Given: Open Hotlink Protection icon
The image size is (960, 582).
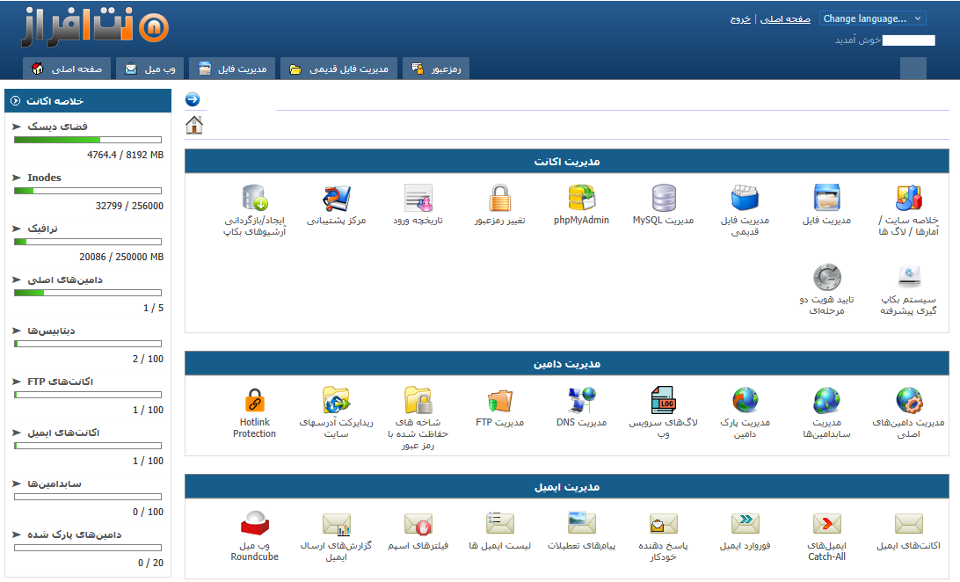Looking at the screenshot, I should tap(255, 401).
